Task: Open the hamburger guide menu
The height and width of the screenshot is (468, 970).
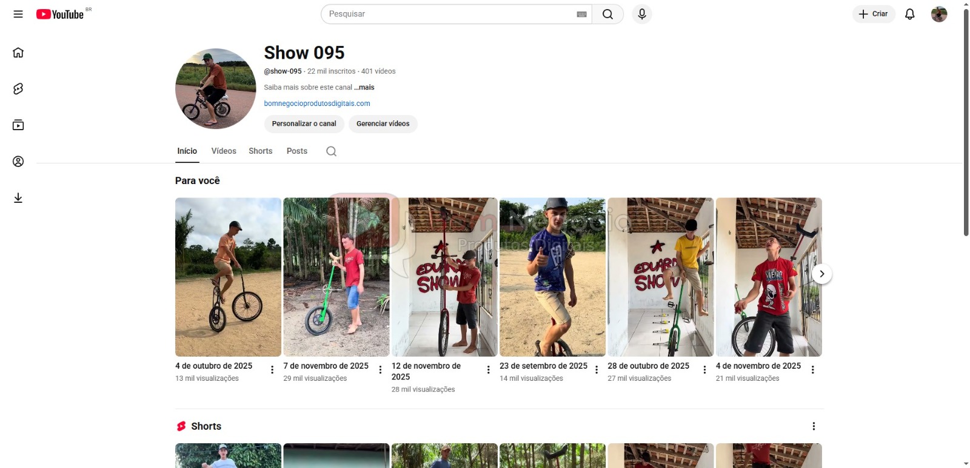Action: click(18, 14)
